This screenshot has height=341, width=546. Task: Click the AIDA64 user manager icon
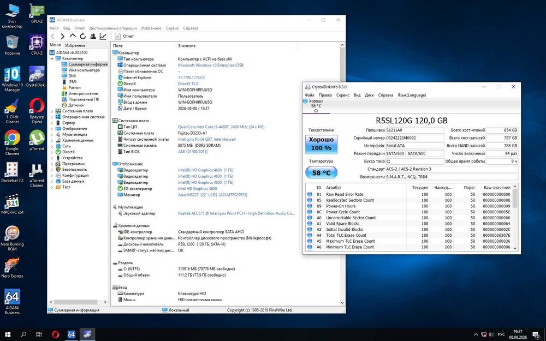tap(93, 36)
